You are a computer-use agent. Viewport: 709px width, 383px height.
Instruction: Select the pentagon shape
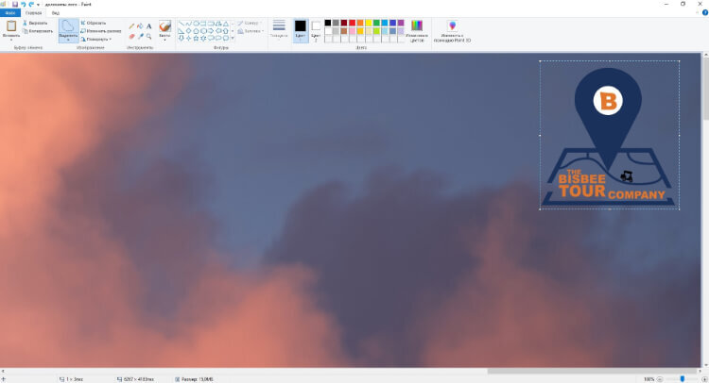(x=196, y=31)
